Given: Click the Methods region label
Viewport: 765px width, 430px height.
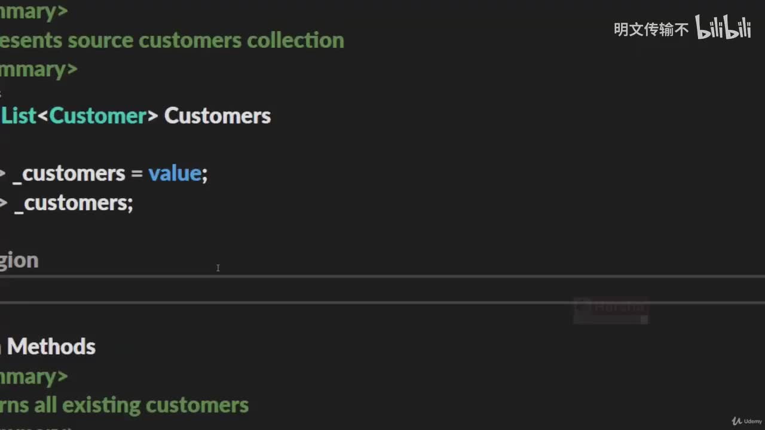Looking at the screenshot, I should [51, 347].
